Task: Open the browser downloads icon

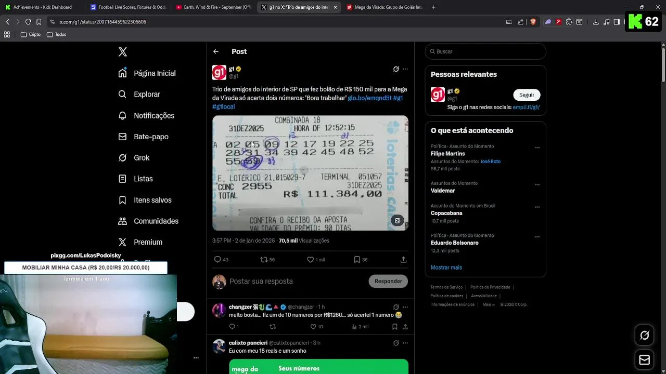Action: [x=596, y=22]
